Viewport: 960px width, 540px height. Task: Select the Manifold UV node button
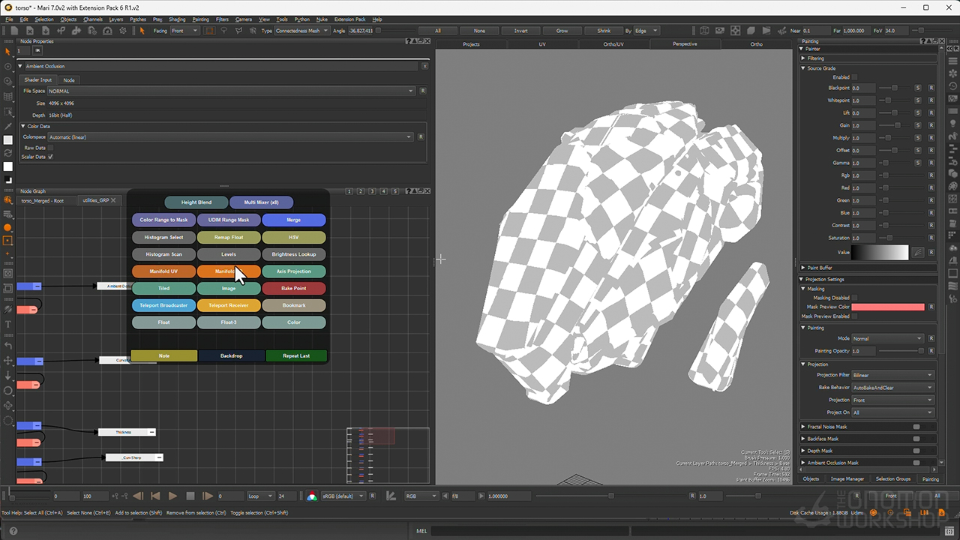pyautogui.click(x=163, y=271)
